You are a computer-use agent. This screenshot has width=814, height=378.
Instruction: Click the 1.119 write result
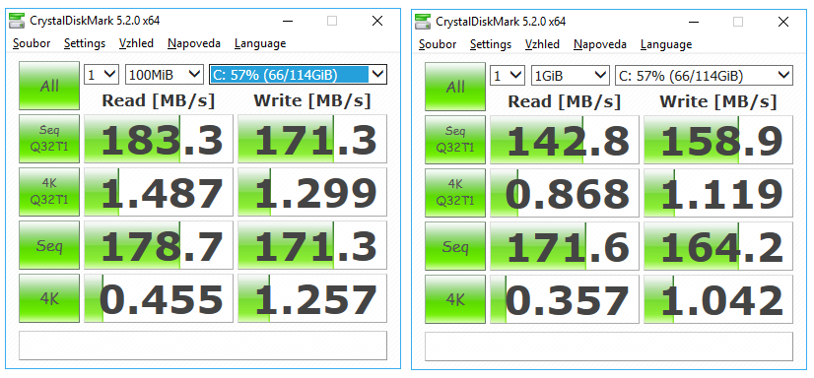pyautogui.click(x=718, y=192)
